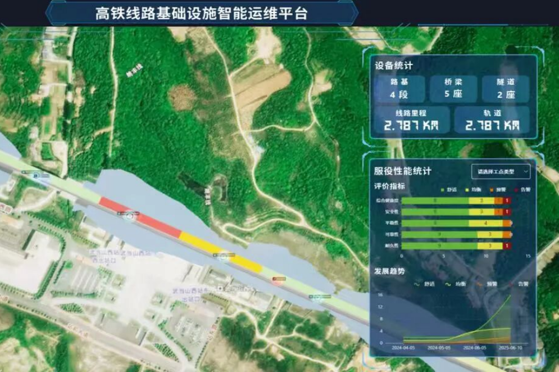This screenshot has height=372, width=559.
Task: Click the red alarm marker on the track
Action: tap(279, 279)
